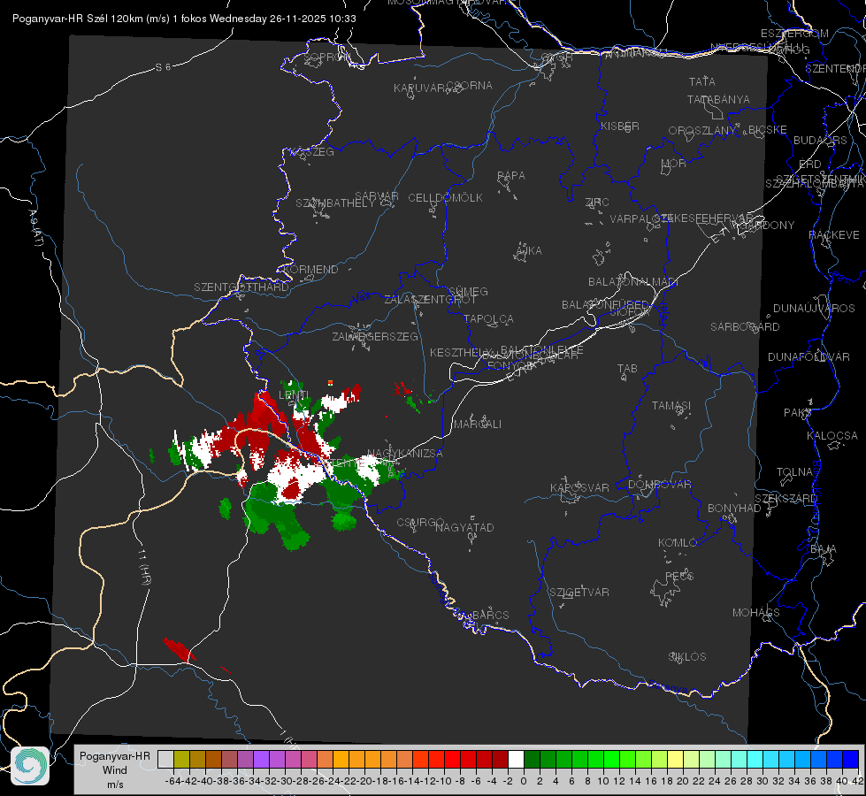Viewport: 866px width, 796px height.
Task: Click the KOSZEG town label
Action: click(x=312, y=152)
